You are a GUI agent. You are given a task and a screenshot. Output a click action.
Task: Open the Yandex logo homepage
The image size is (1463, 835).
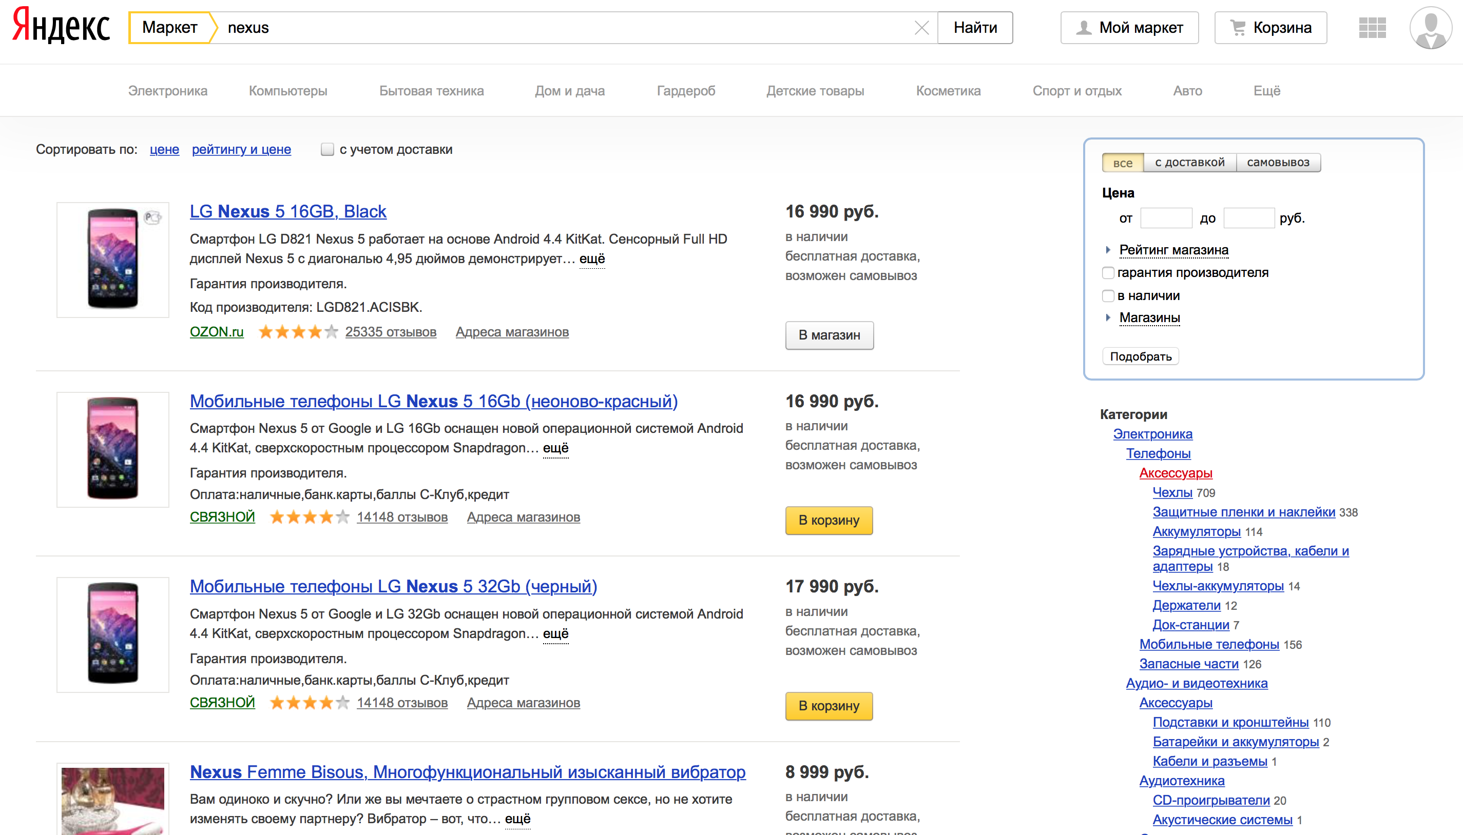62,26
